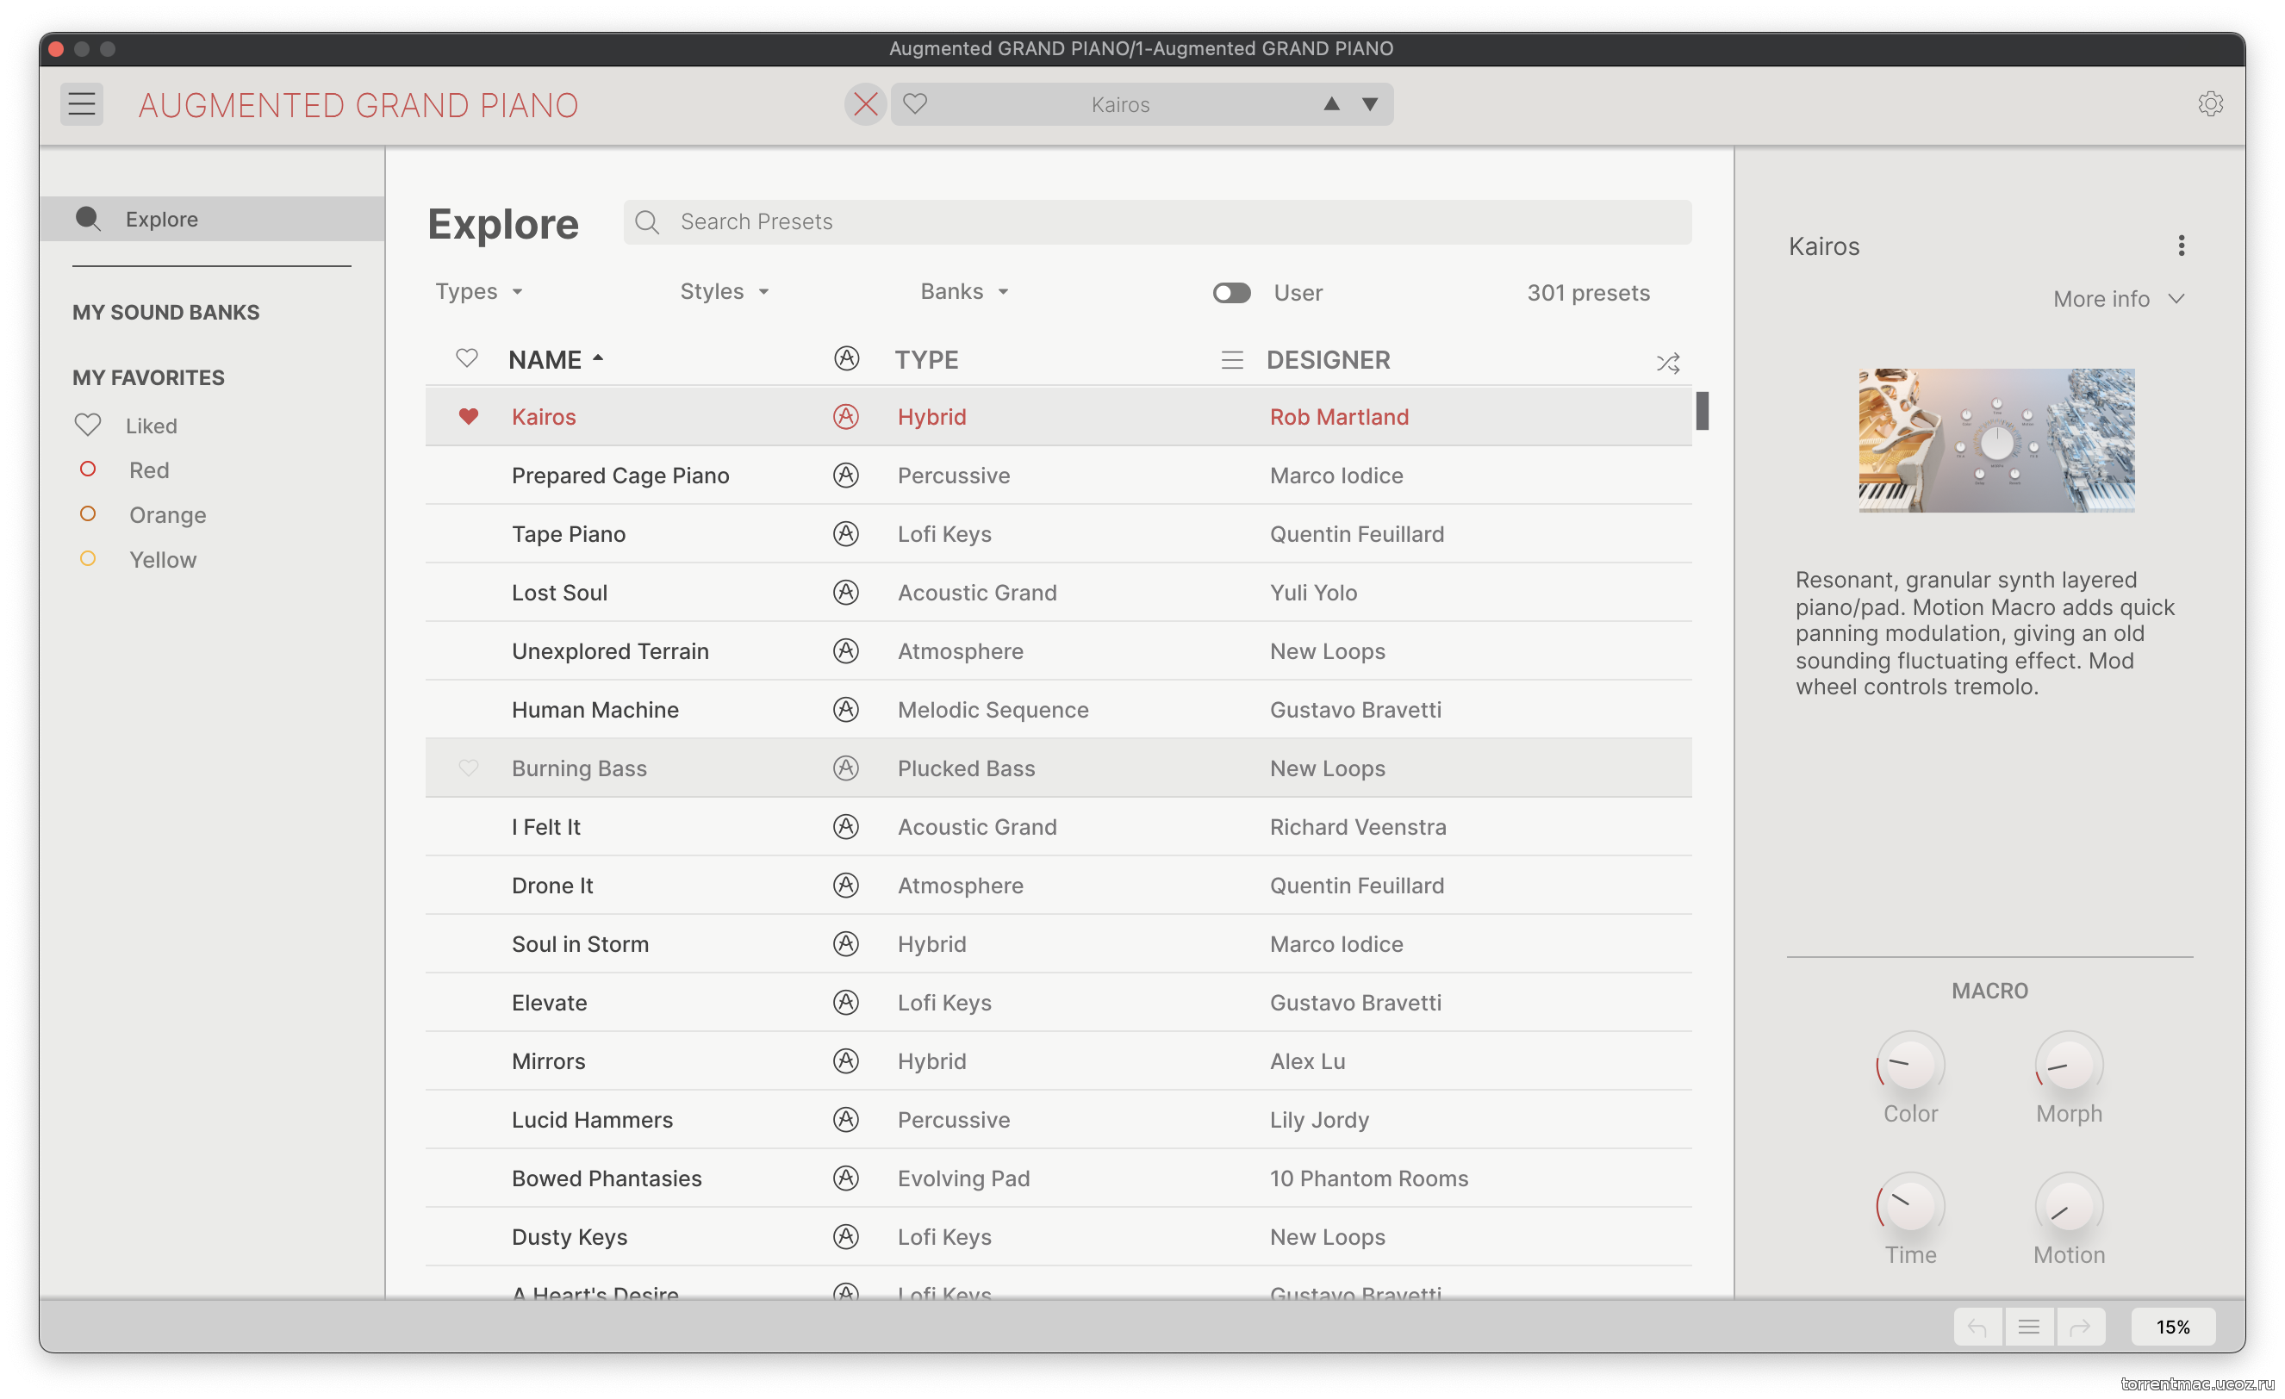Viewport: 2285px width, 1399px height.
Task: Select previous preset with up arrow
Action: coord(1332,104)
